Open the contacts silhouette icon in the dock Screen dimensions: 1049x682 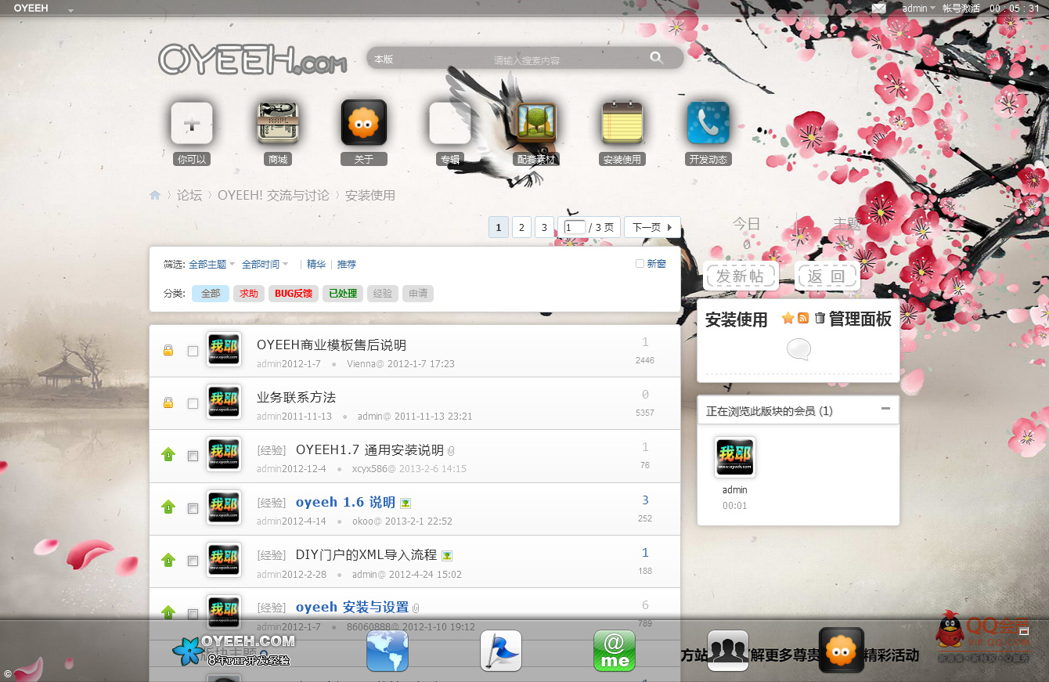pyautogui.click(x=728, y=651)
